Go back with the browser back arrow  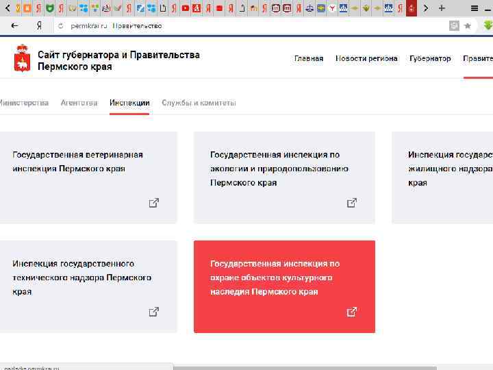pos(15,26)
